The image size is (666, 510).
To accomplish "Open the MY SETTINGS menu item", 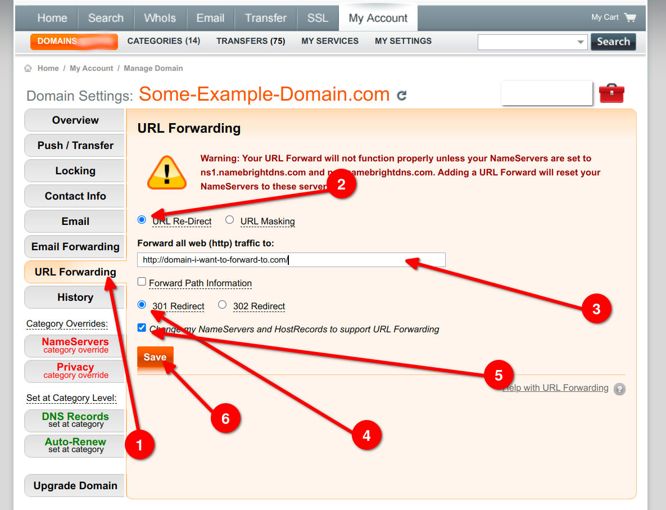I will 403,41.
